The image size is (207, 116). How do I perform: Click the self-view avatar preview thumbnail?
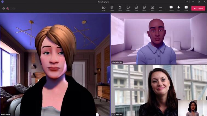click(x=192, y=108)
